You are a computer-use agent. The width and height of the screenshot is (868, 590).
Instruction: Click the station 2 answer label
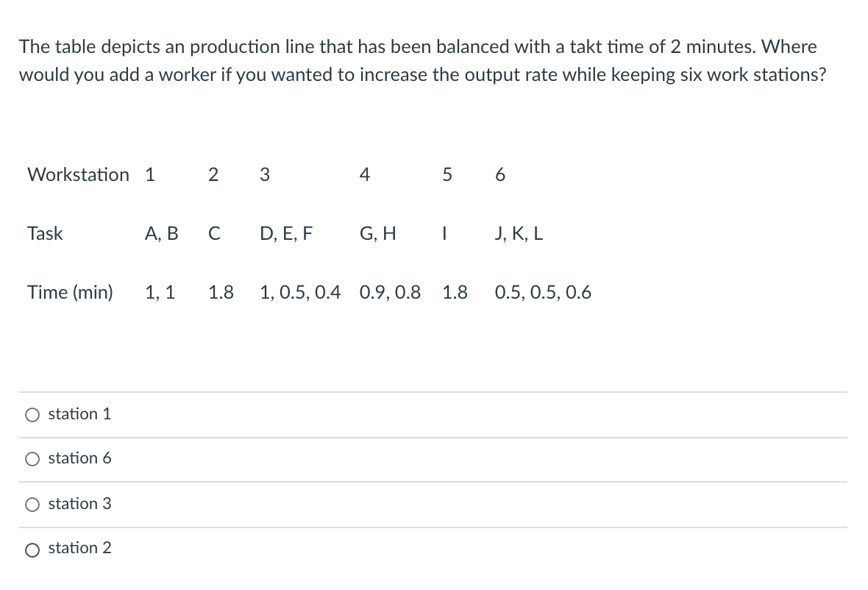click(79, 549)
